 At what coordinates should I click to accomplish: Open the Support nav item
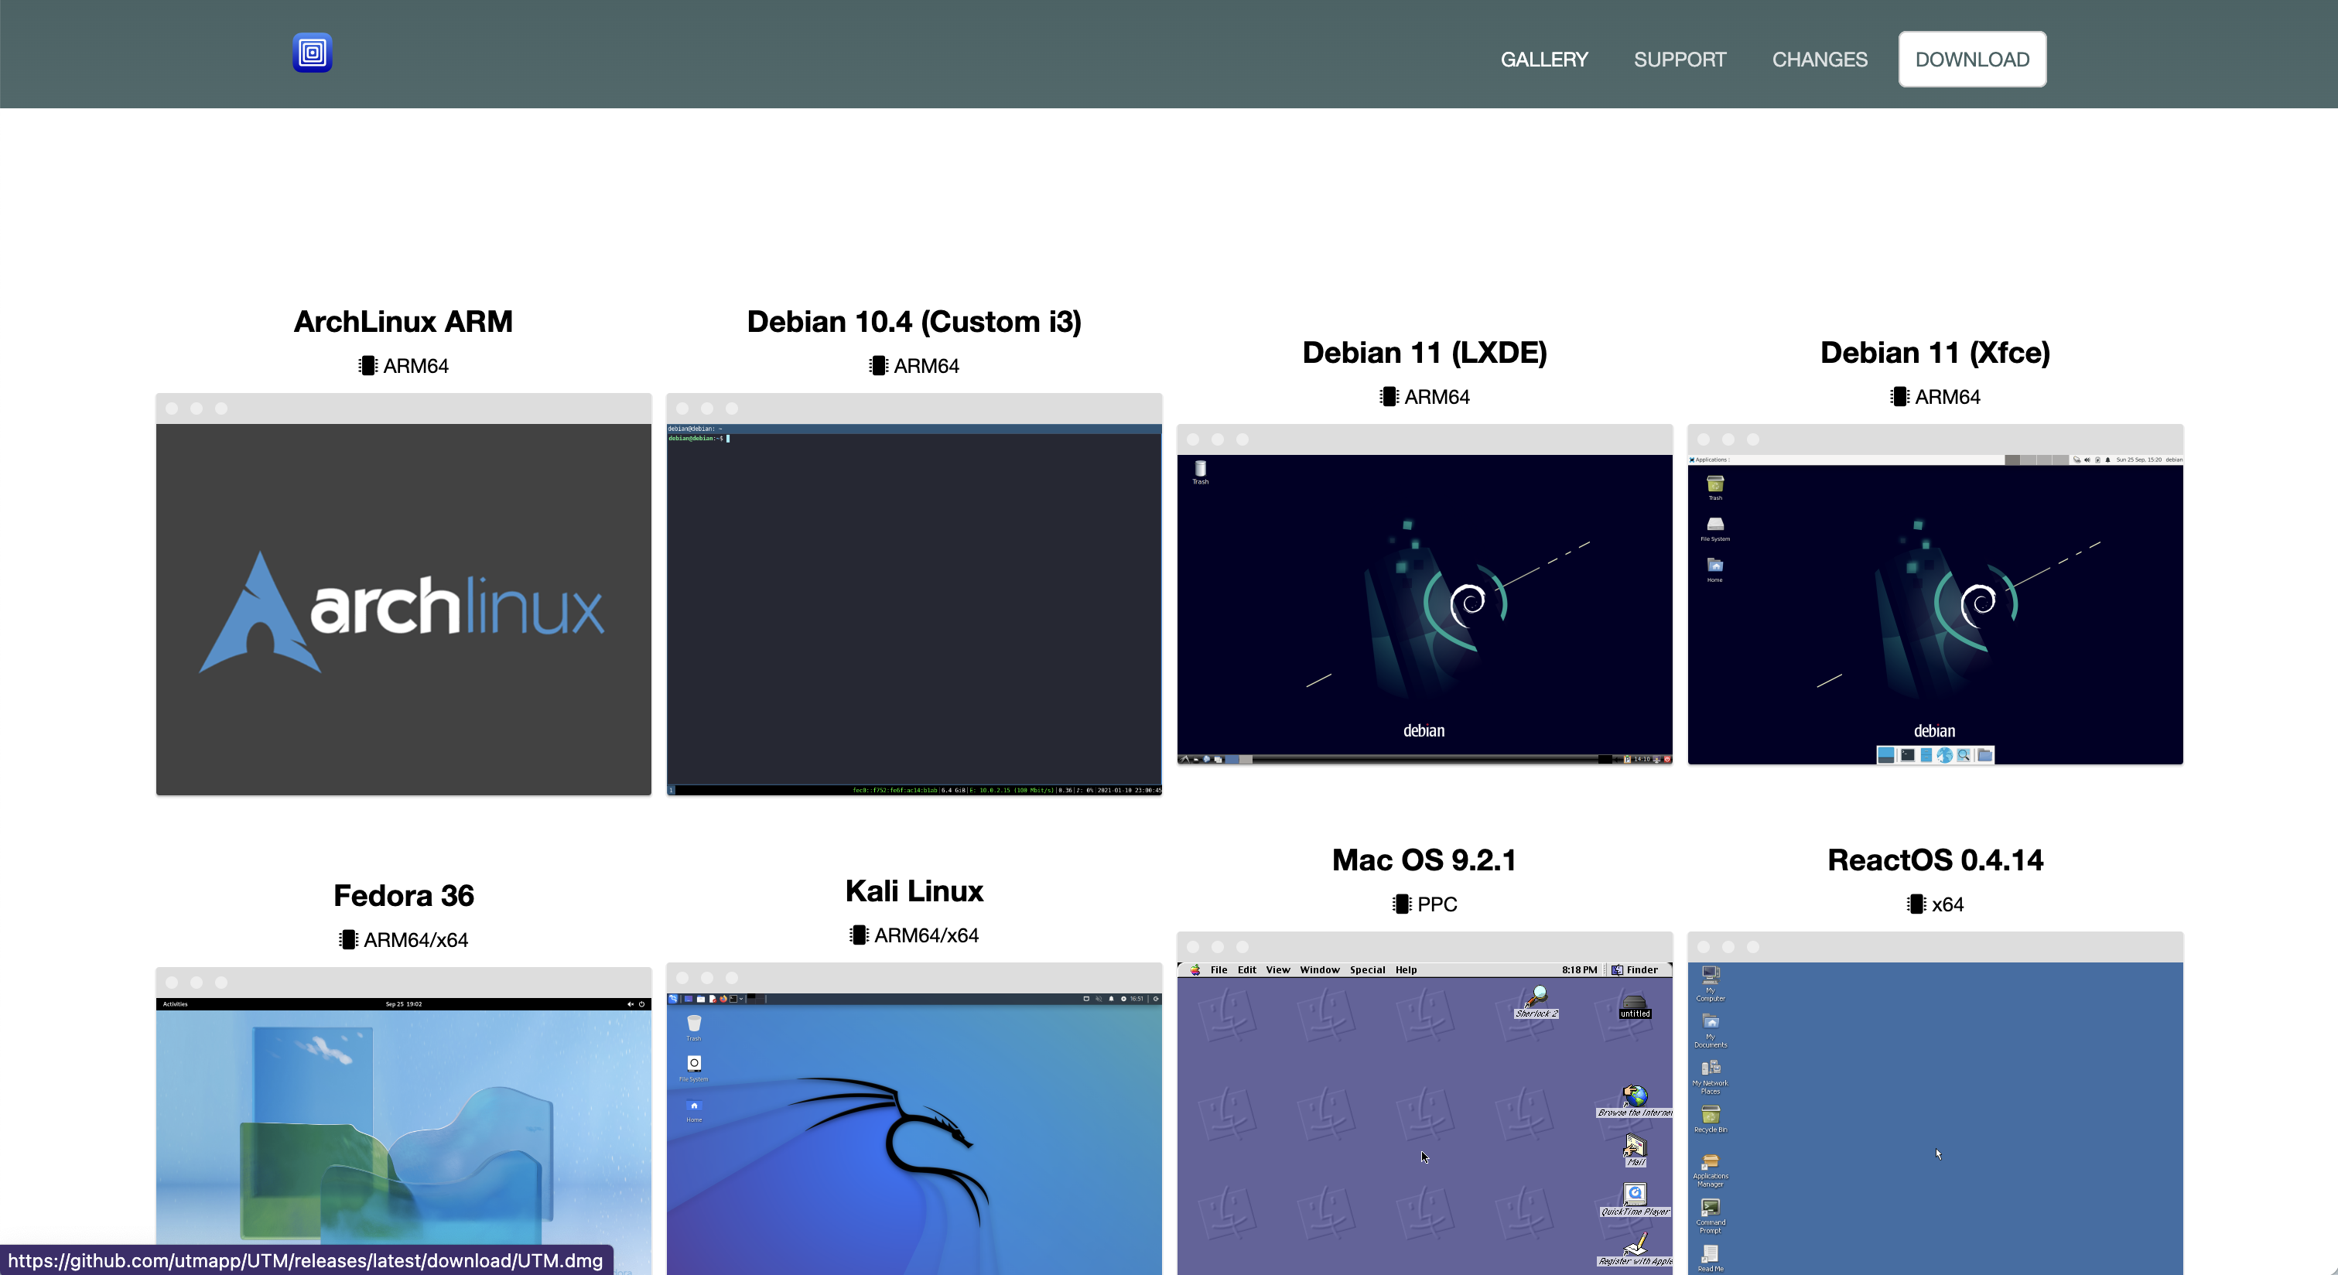[x=1679, y=60]
